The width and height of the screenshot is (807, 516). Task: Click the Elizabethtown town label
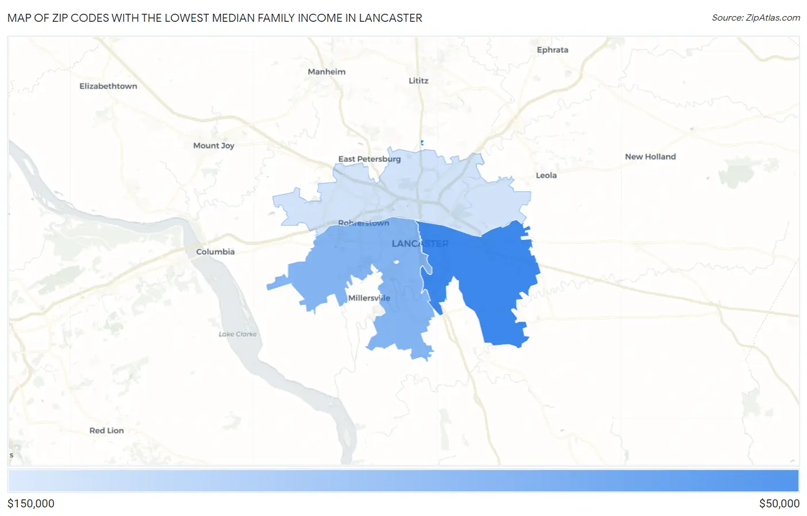point(108,86)
